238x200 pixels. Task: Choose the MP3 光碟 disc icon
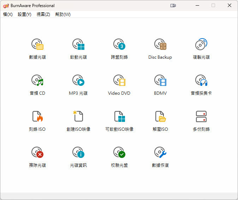[x=78, y=81]
